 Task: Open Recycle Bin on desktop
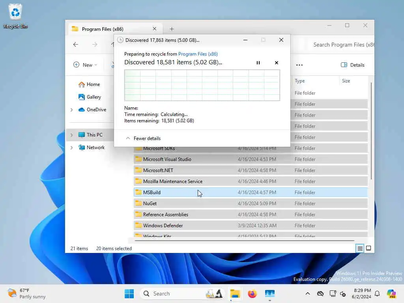[x=15, y=16]
